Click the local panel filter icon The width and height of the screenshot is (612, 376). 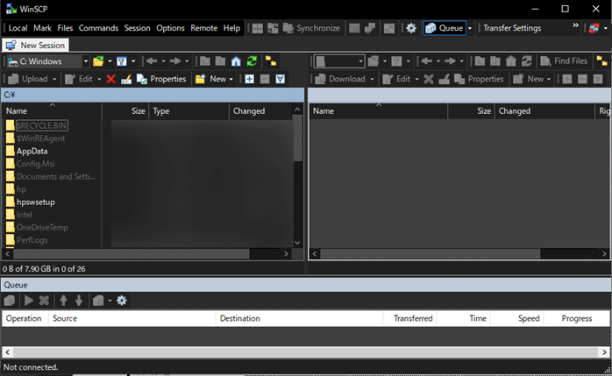click(122, 61)
